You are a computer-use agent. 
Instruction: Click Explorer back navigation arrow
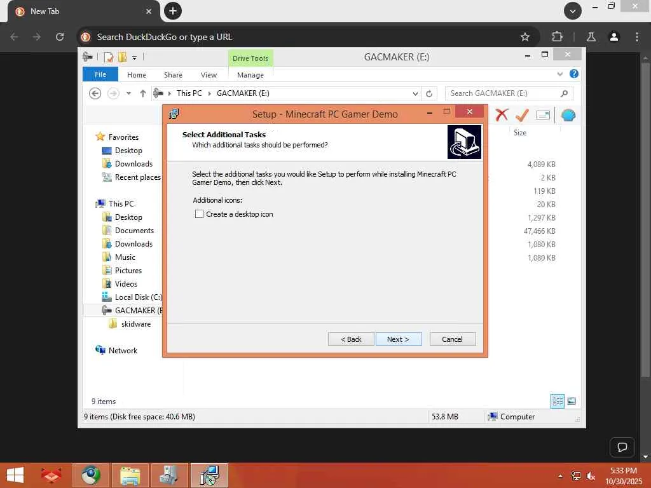pyautogui.click(x=95, y=93)
